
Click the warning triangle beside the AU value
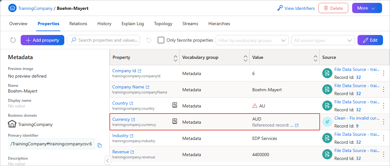(255, 106)
